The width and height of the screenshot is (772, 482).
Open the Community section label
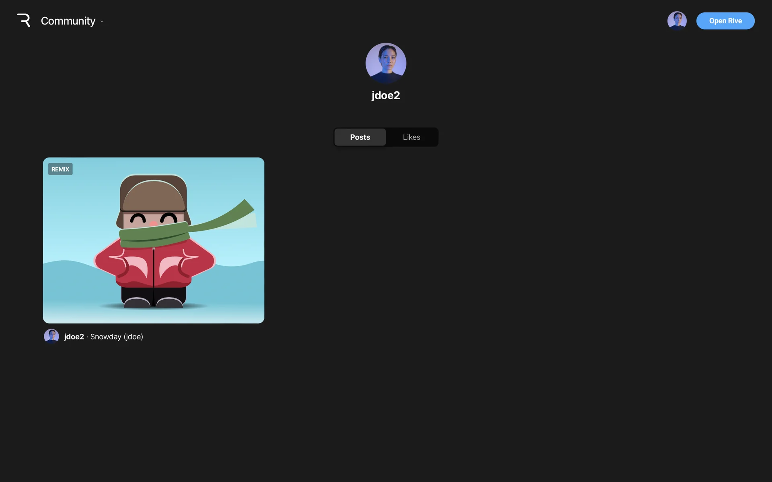68,21
